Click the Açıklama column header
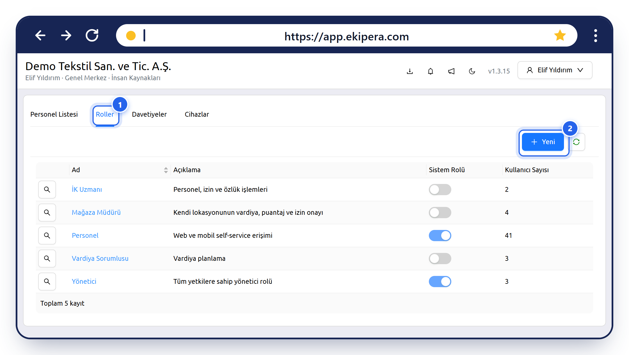Viewport: 629px width, 355px height. pyautogui.click(x=187, y=170)
